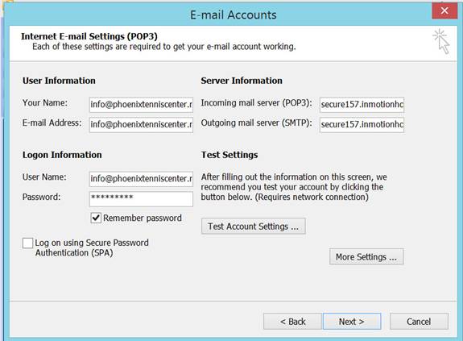Close the E-mail Accounts dialog

tap(444, 11)
